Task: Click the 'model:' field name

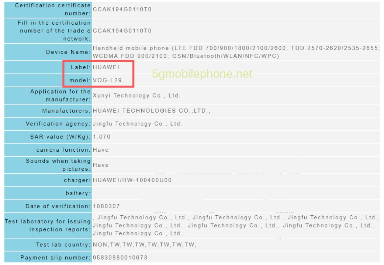Action: tap(80, 80)
